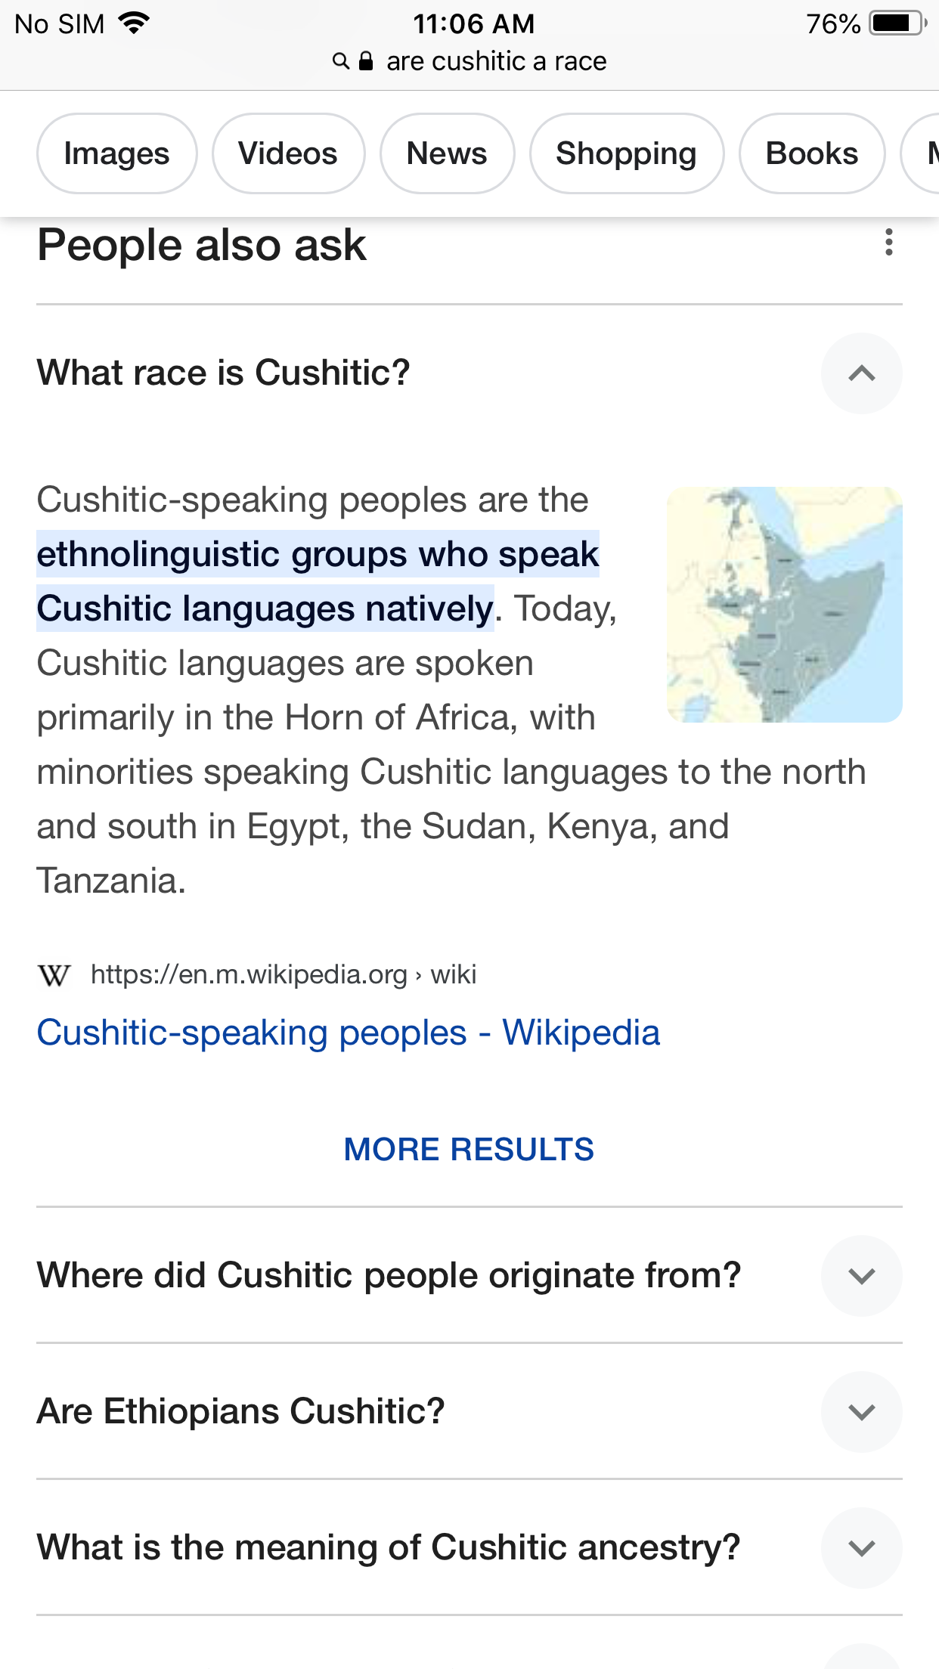The width and height of the screenshot is (939, 1669).
Task: Tap the search magnifier icon in address bar
Action: pos(341,61)
